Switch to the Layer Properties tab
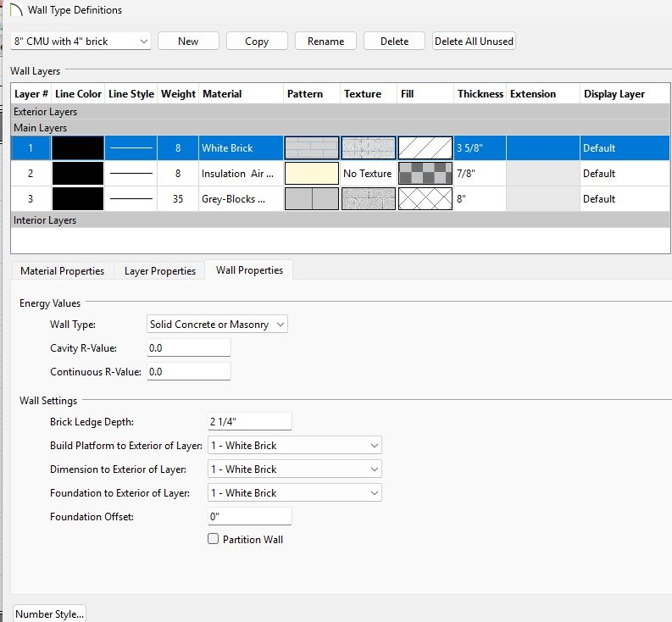The height and width of the screenshot is (622, 672). [x=159, y=271]
